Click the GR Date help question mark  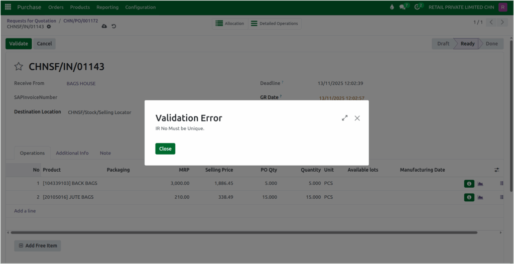(281, 96)
